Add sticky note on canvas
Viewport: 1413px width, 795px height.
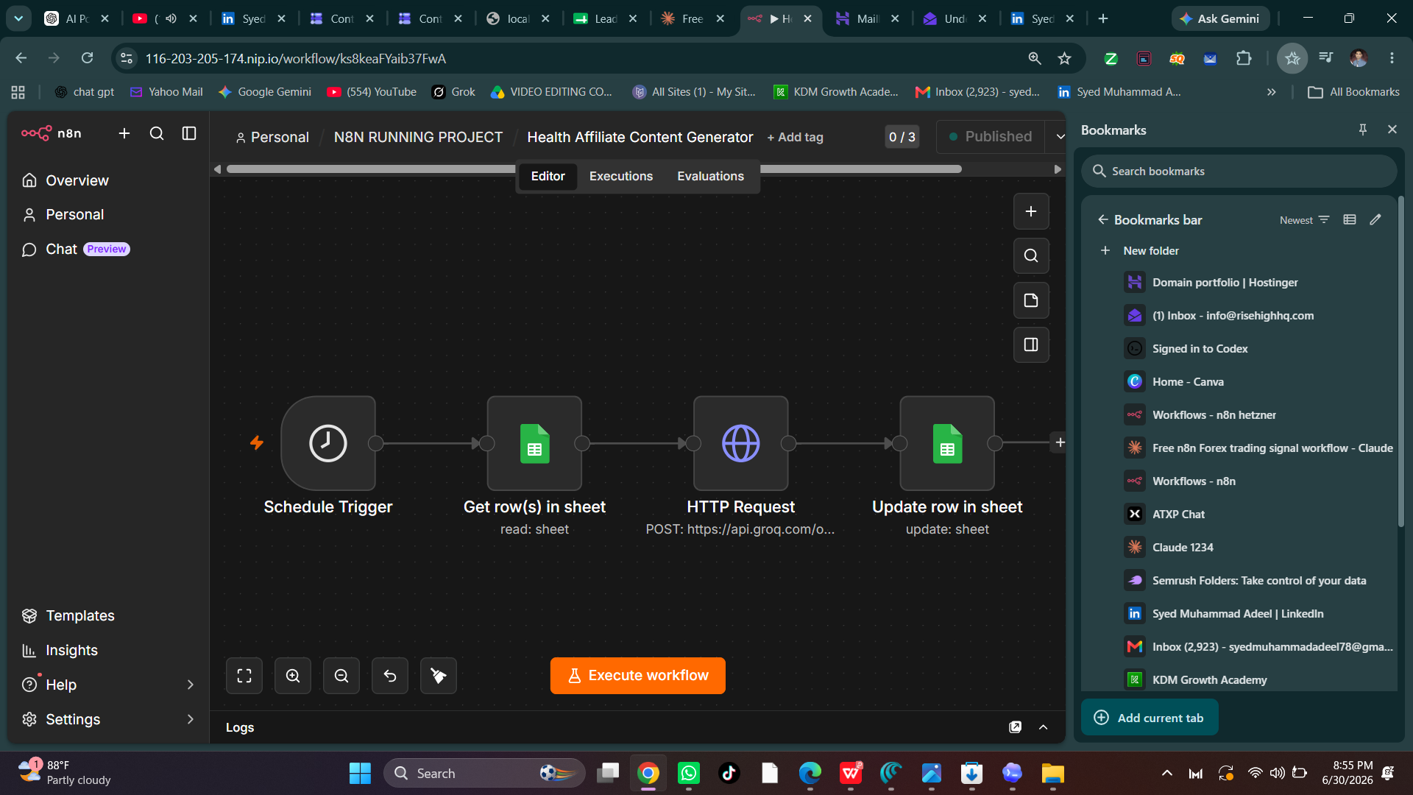[x=1031, y=300]
